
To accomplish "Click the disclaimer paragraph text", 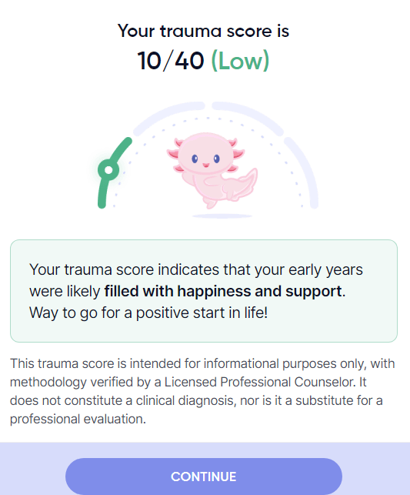I will click(x=202, y=391).
